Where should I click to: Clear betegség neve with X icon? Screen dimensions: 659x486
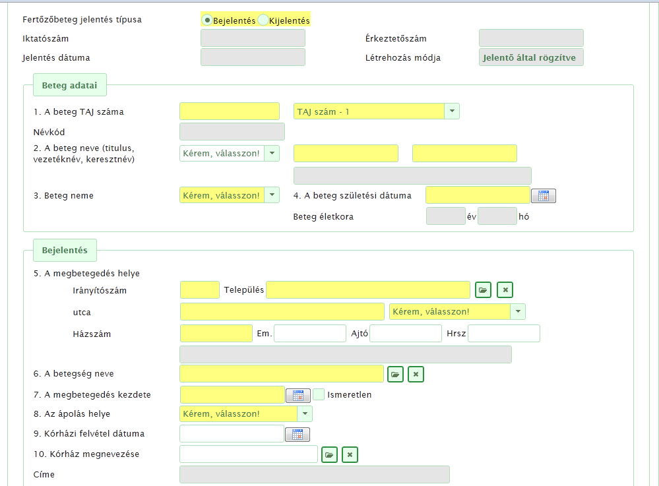416,375
